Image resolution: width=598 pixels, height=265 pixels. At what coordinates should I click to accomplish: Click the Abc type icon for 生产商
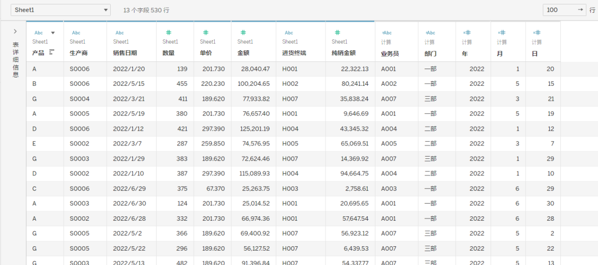76,33
